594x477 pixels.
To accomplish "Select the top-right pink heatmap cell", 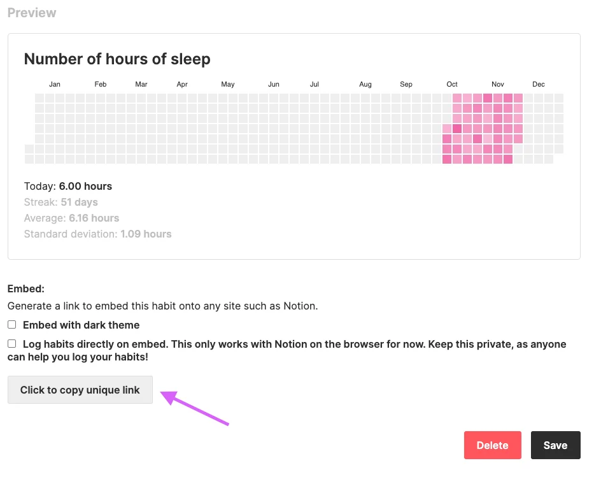I will 518,98.
